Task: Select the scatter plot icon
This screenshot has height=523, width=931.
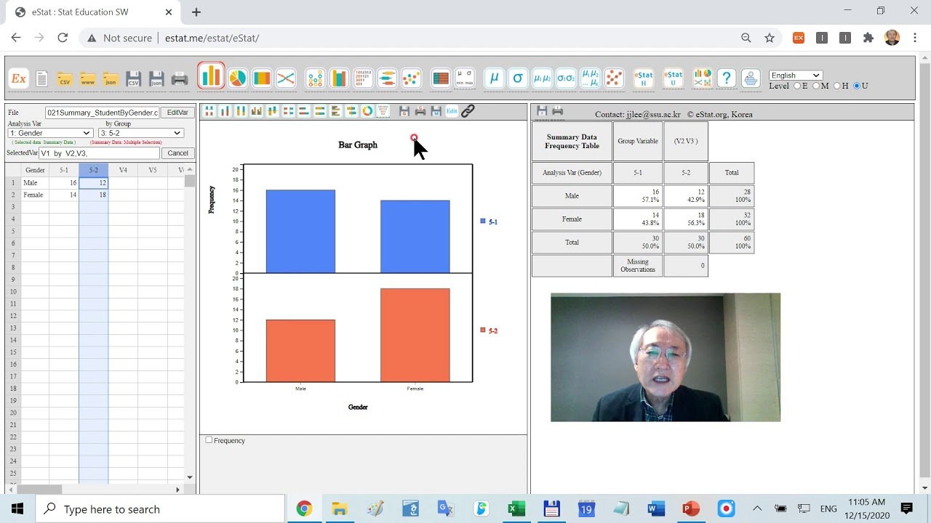Action: tap(411, 78)
